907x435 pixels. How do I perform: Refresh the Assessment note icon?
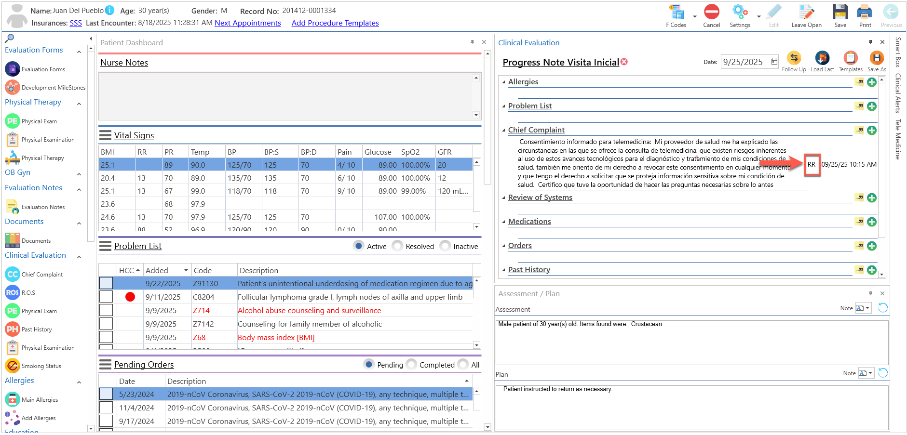coord(882,308)
